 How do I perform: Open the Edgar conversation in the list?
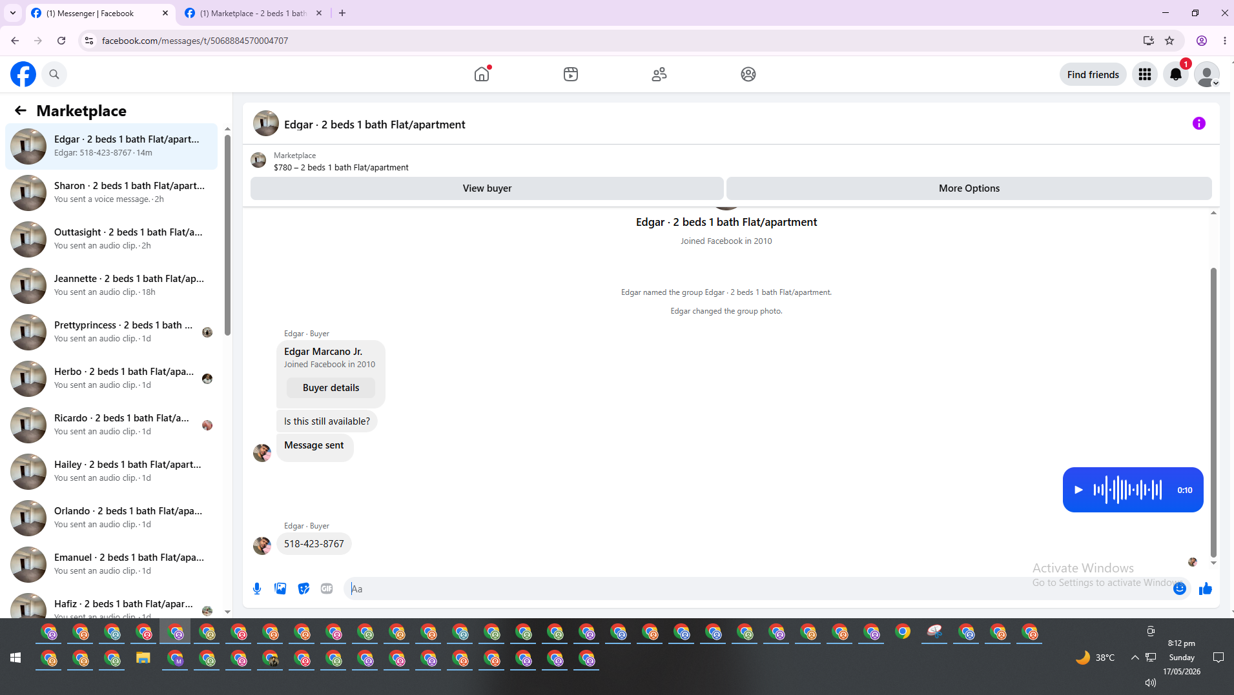(x=111, y=146)
